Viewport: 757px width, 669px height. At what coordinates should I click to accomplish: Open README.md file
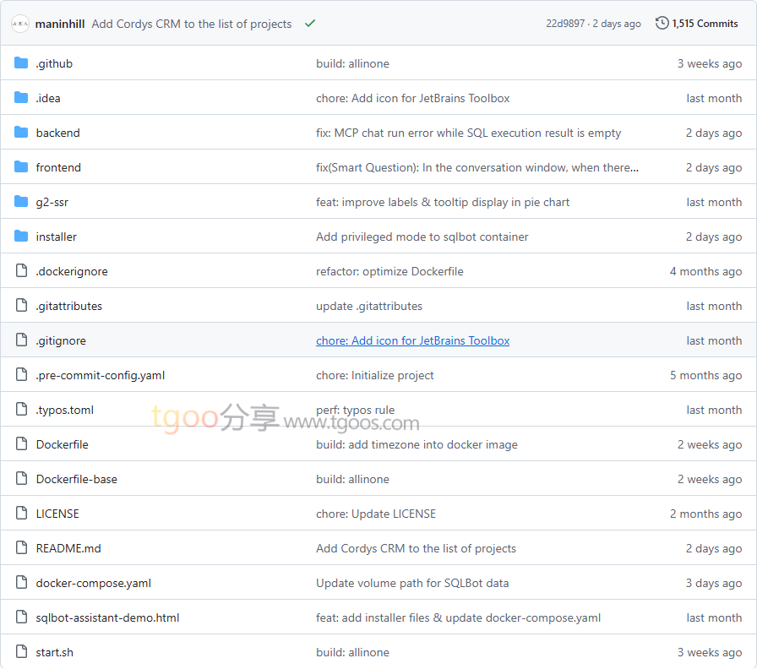pyautogui.click(x=68, y=548)
